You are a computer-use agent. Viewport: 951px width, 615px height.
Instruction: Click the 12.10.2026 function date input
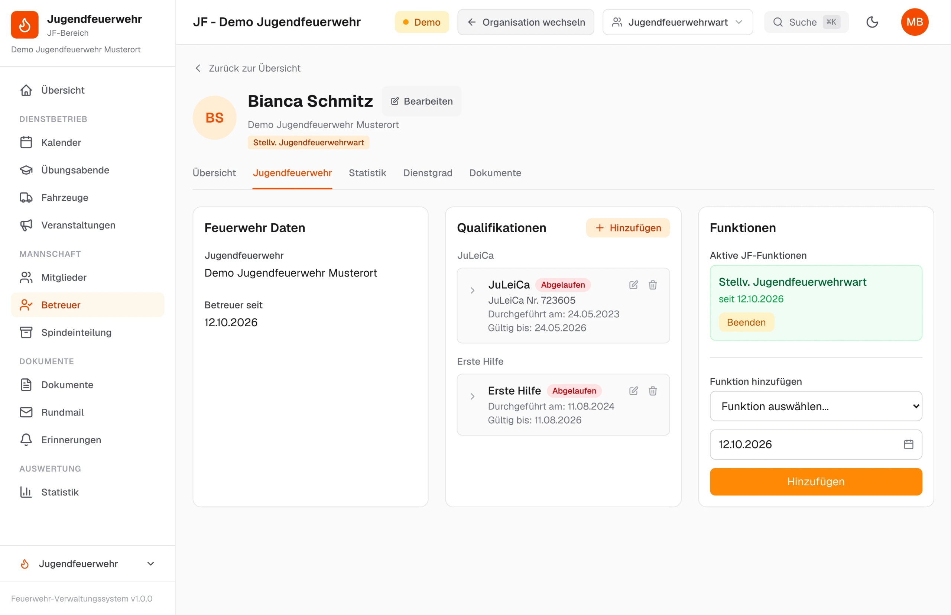(816, 444)
